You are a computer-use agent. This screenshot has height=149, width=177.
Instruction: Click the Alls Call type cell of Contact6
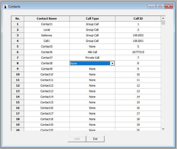point(92,52)
